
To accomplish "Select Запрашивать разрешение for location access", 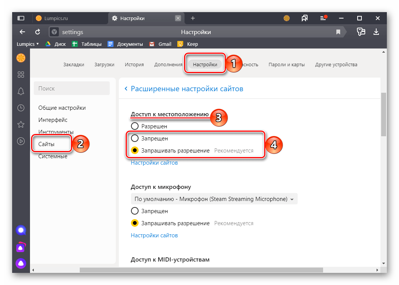I will pos(135,151).
